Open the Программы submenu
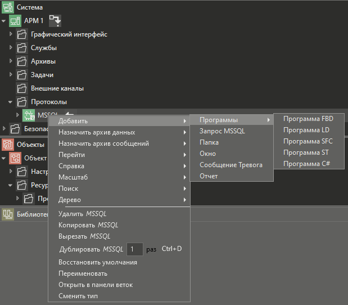Image resolution: width=348 pixels, height=305 pixels. tap(232, 120)
